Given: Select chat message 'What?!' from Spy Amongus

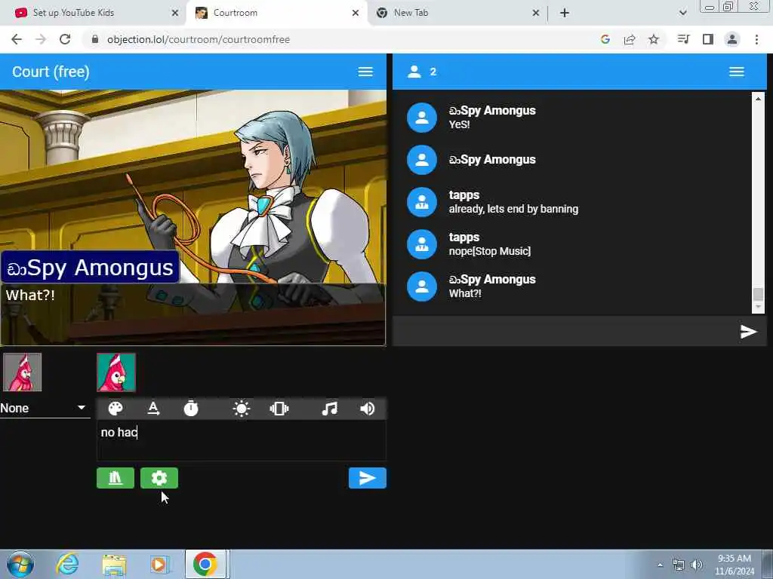Looking at the screenshot, I should pyautogui.click(x=465, y=293).
